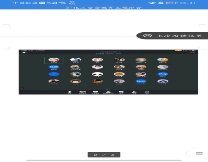208x162 pixels.
Task: Tap the battery indicator in the status bar
Action: (x=171, y=3)
